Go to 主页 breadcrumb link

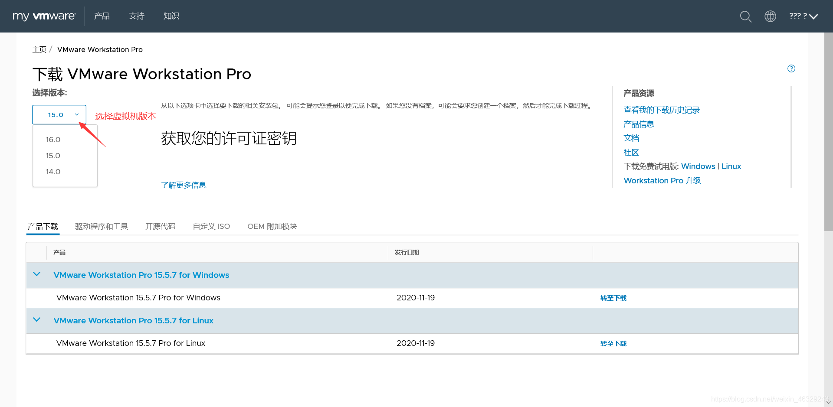coord(39,49)
